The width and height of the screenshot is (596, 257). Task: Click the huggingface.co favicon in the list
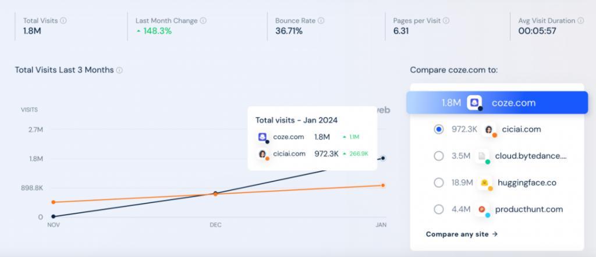click(x=484, y=183)
